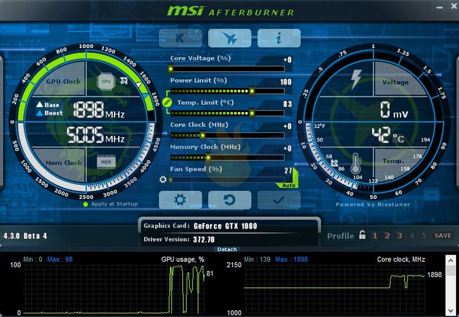
Task: Open settings with the gear button
Action: (180, 200)
